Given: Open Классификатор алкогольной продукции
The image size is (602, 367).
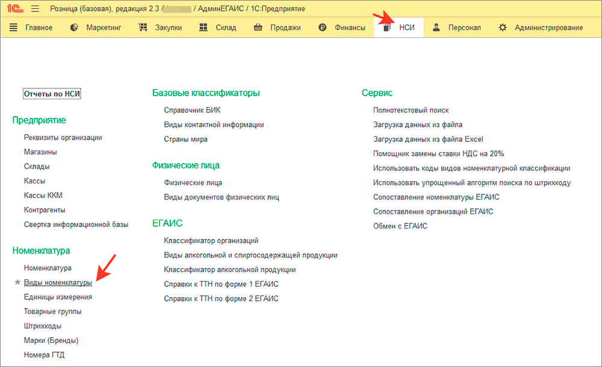Looking at the screenshot, I should [x=229, y=270].
